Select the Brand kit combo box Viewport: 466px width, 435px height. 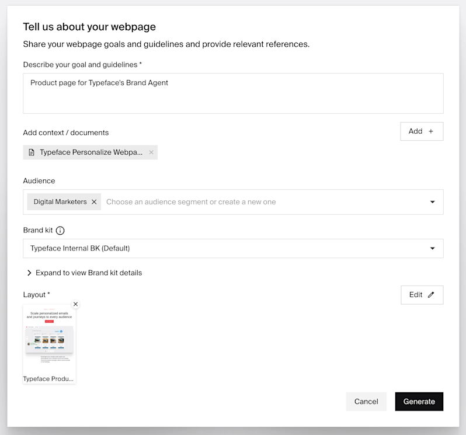(234, 248)
